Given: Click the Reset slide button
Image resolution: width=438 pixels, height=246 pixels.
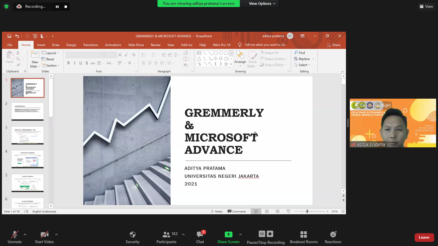Looking at the screenshot, I should [48, 59].
